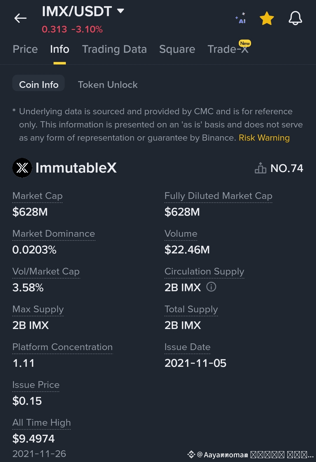316x462 pixels.
Task: Go to the Square tab
Action: tap(177, 49)
